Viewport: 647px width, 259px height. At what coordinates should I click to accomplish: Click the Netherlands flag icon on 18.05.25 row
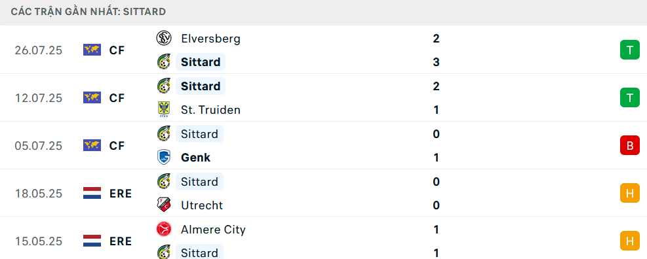pyautogui.click(x=92, y=193)
